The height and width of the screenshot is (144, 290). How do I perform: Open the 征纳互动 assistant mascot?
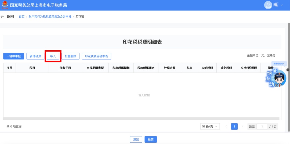pos(276,78)
